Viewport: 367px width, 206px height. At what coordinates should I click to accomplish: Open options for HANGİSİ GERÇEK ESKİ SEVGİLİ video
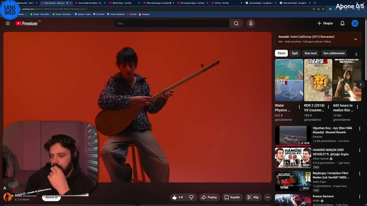[360, 150]
